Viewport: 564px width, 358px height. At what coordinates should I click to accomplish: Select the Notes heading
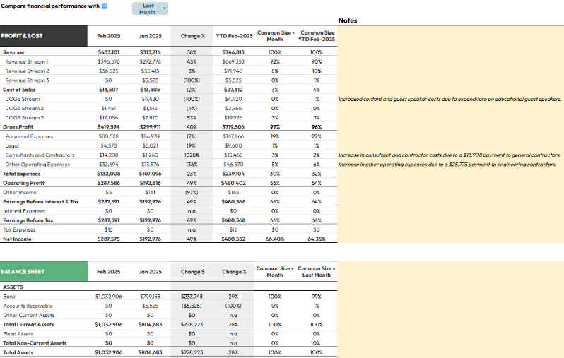[348, 20]
